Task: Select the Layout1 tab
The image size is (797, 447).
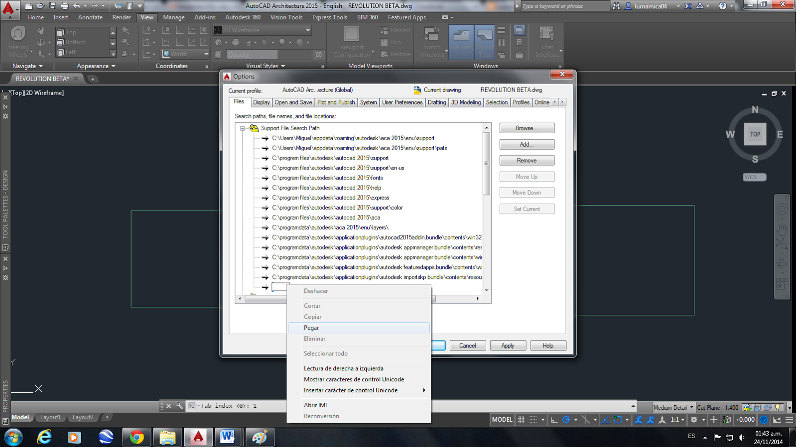Action: (50, 418)
